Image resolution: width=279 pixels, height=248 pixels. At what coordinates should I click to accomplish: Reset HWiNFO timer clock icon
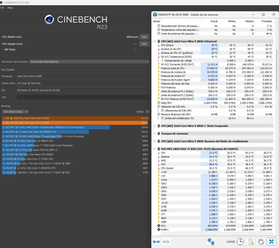pos(240,241)
